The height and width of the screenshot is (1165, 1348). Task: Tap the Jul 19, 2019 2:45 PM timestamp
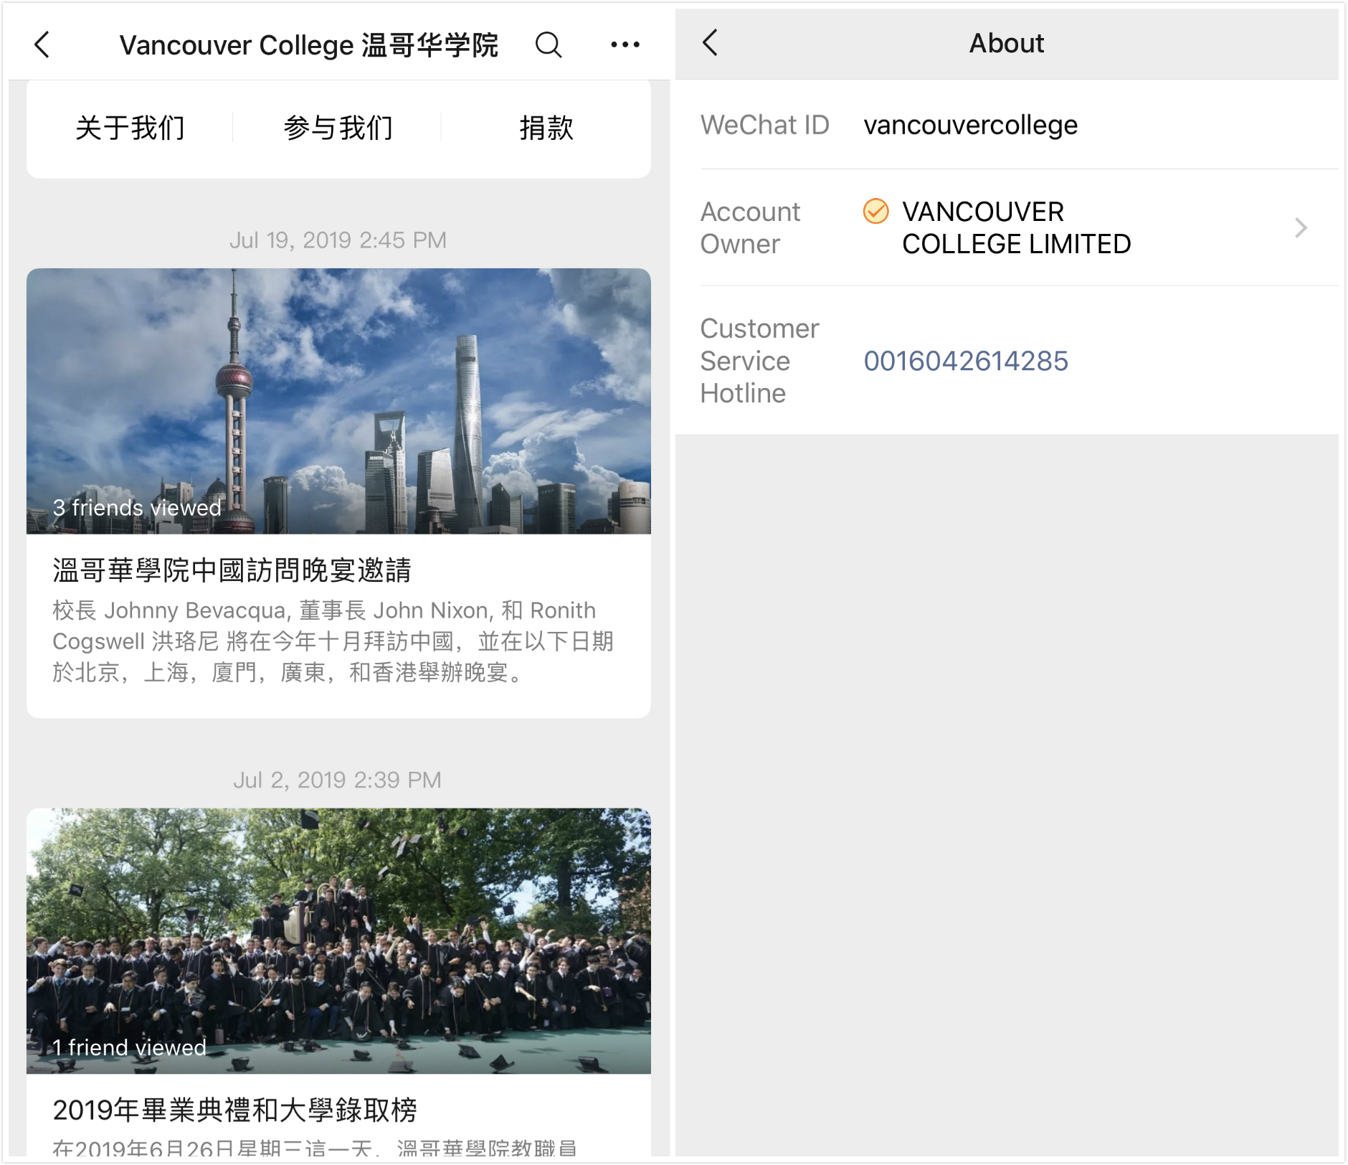point(338,240)
